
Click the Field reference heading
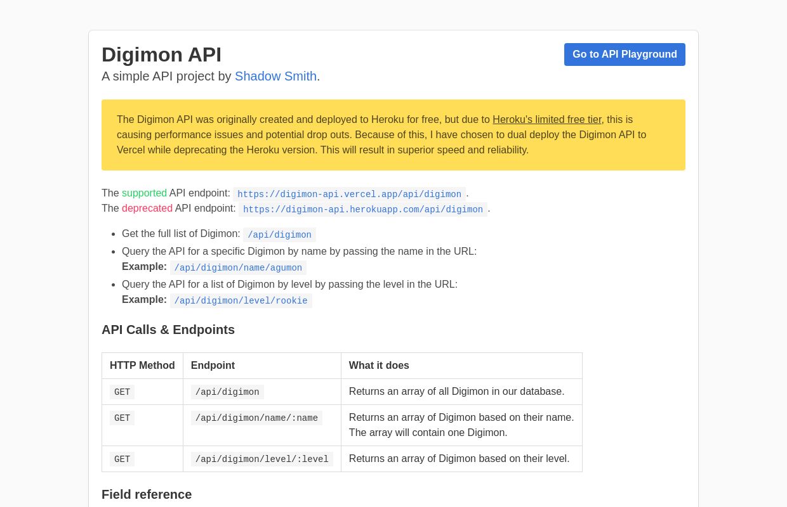tap(147, 494)
